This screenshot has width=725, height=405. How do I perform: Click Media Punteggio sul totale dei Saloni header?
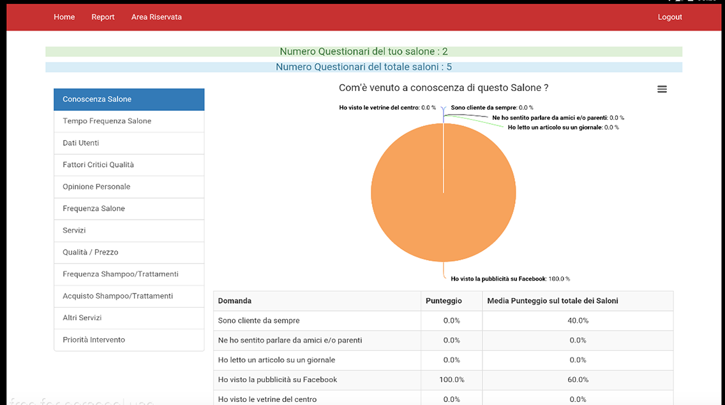578,301
